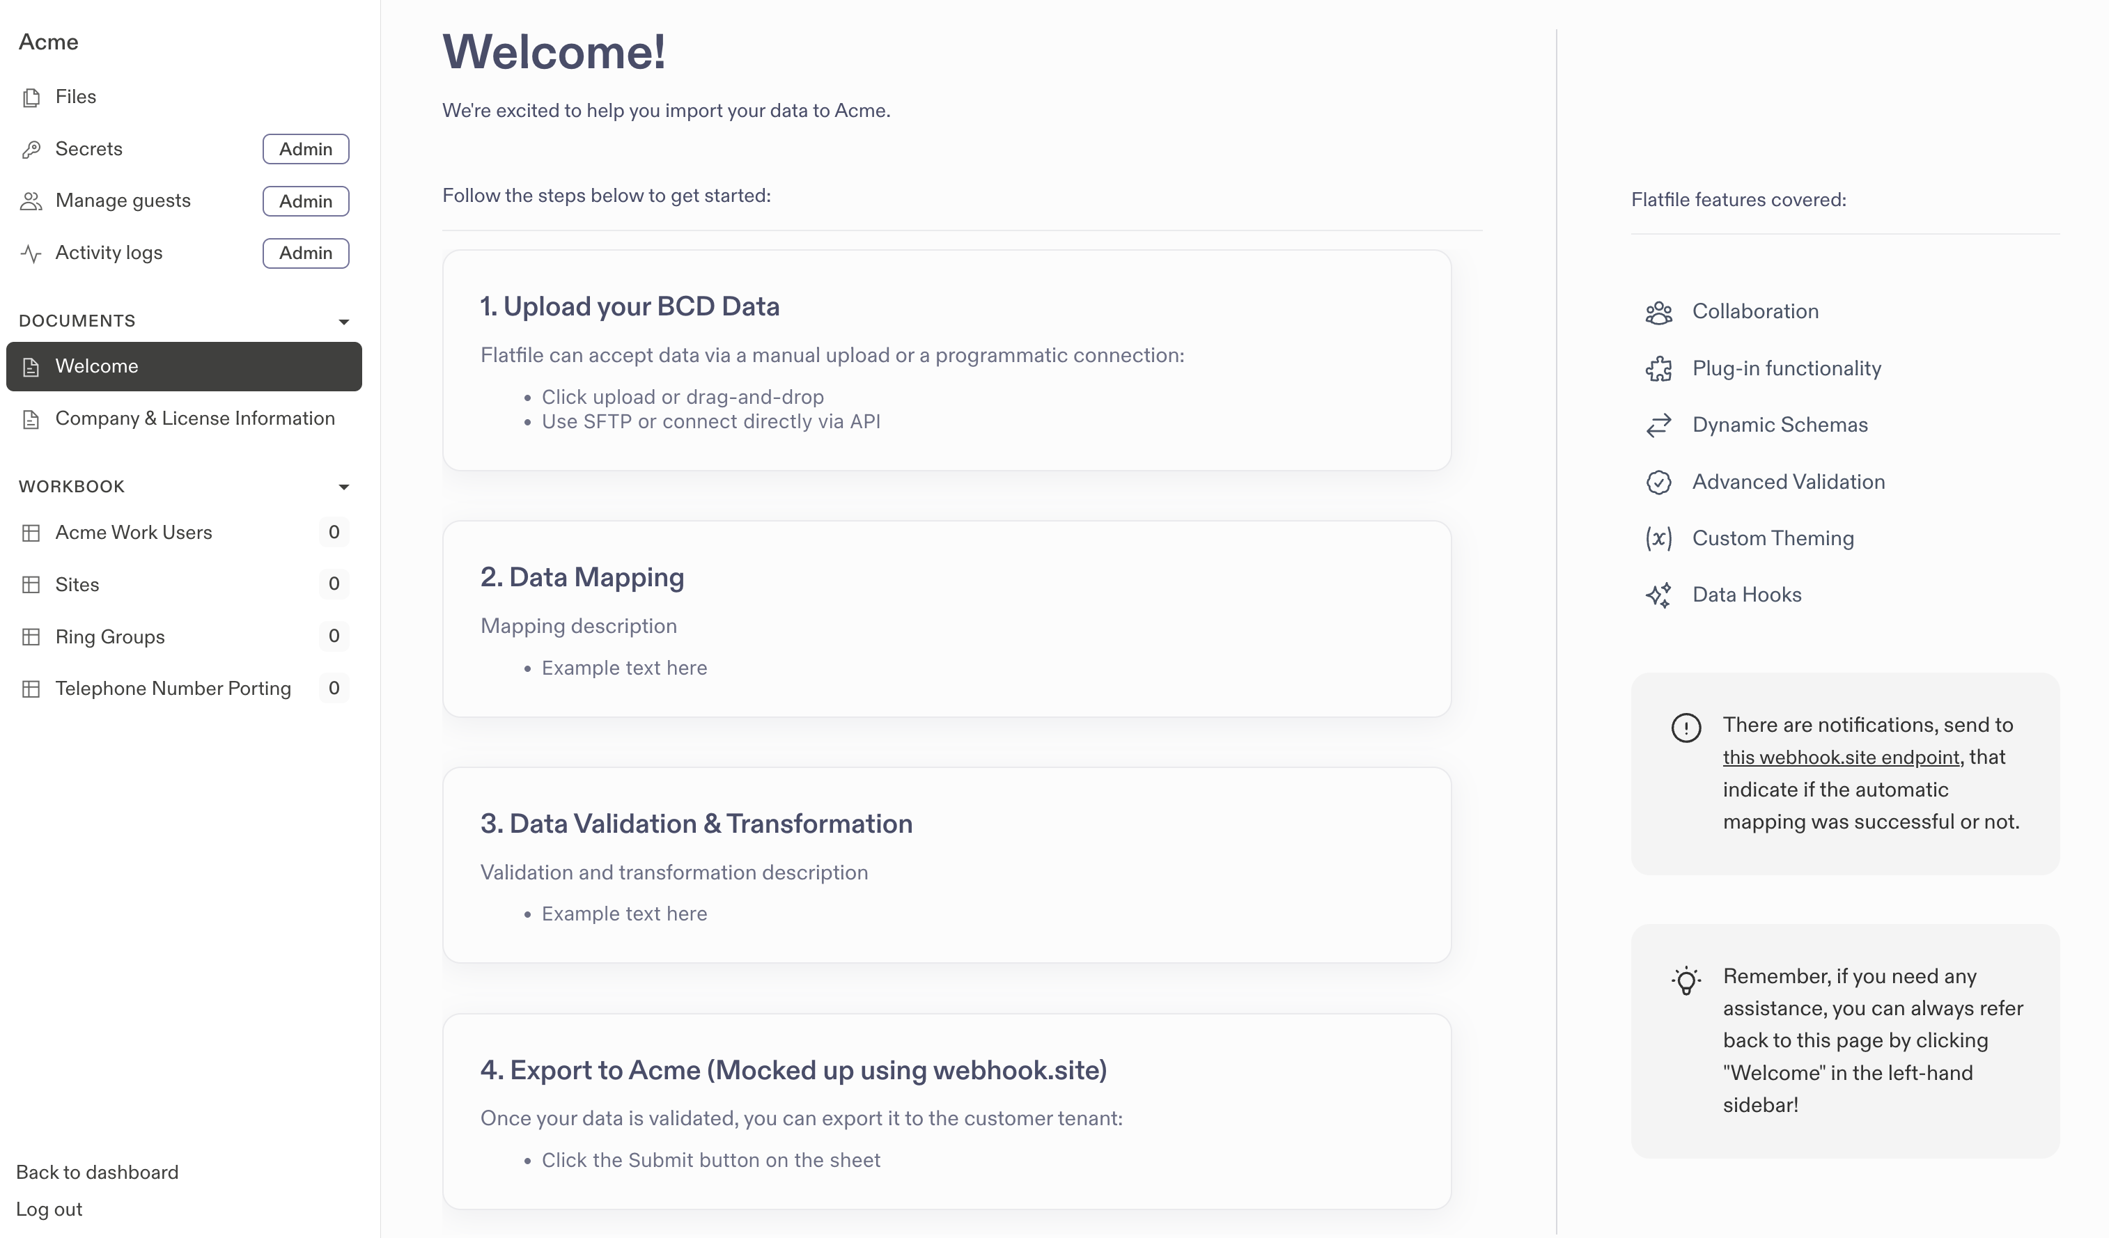Screen dimensions: 2109x1238
Task: Open Company & License Information document
Action: click(184, 418)
